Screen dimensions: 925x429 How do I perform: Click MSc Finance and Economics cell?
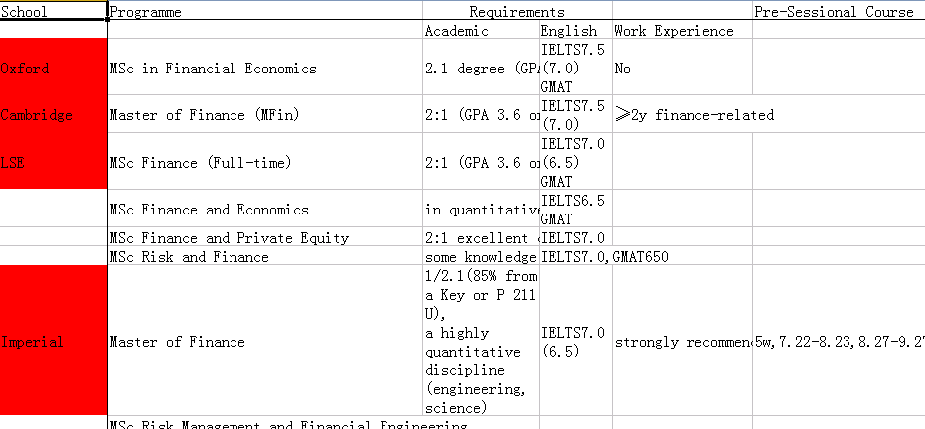[264, 210]
